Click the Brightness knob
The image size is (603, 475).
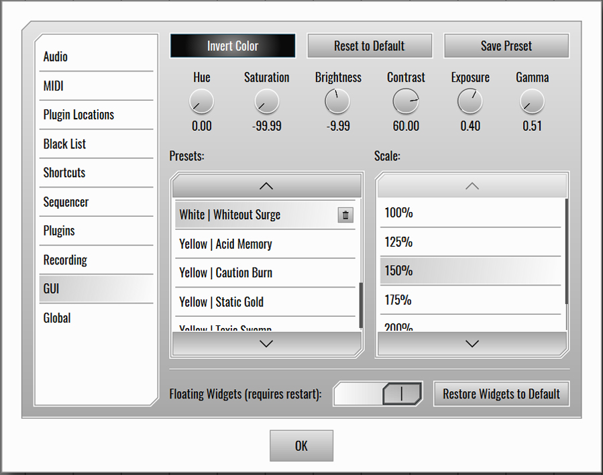click(x=337, y=101)
